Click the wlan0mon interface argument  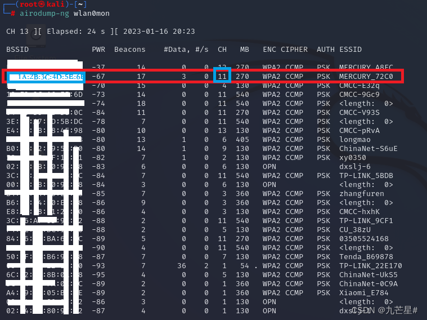tap(92, 14)
